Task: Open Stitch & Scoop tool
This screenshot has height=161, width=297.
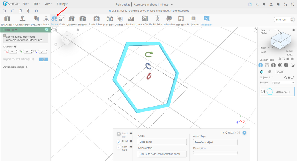Action: tap(96, 21)
